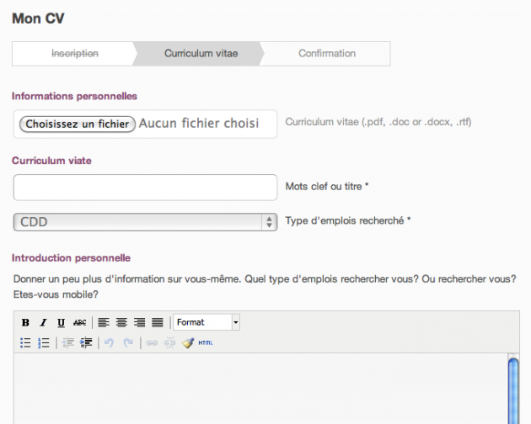
Task: Insert a numbered ordered list
Action: coord(44,343)
